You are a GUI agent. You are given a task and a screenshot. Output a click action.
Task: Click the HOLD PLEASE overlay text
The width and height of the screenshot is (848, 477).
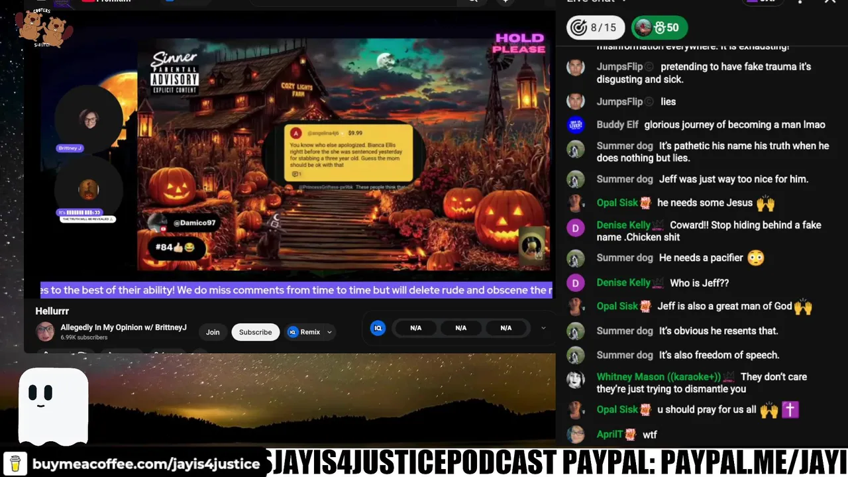(519, 43)
